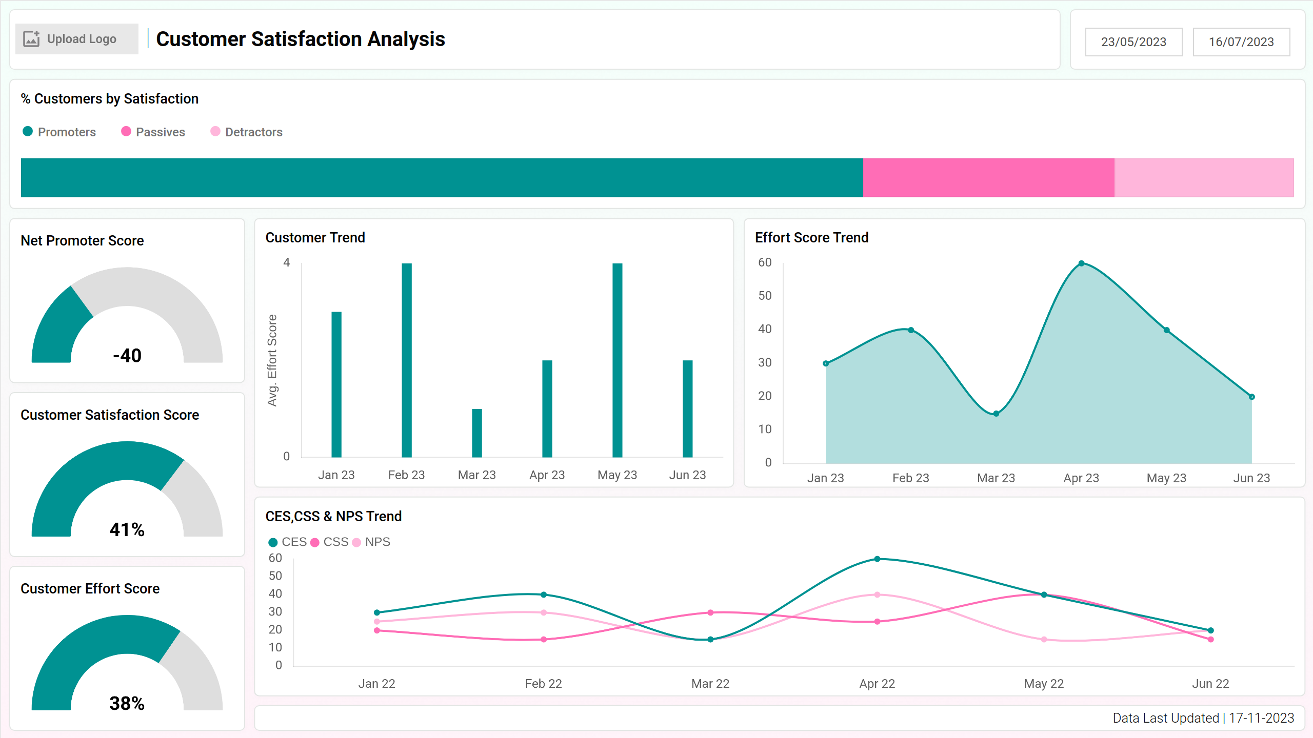Click the Customer Satisfaction Analysis title

[x=301, y=39]
